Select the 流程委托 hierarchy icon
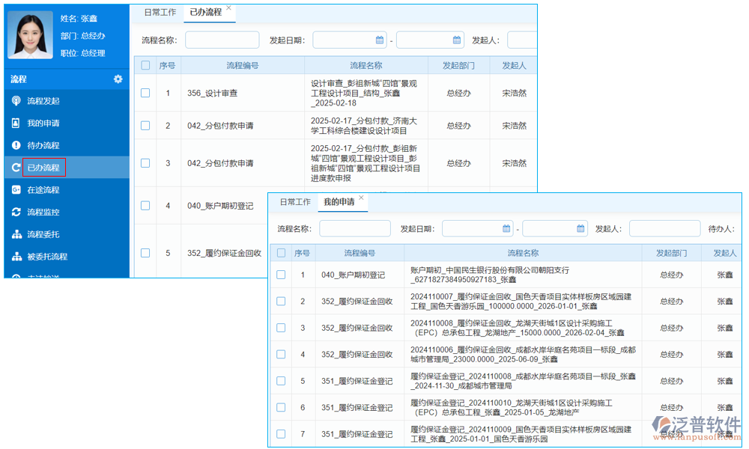This screenshot has width=749, height=449. point(17,234)
